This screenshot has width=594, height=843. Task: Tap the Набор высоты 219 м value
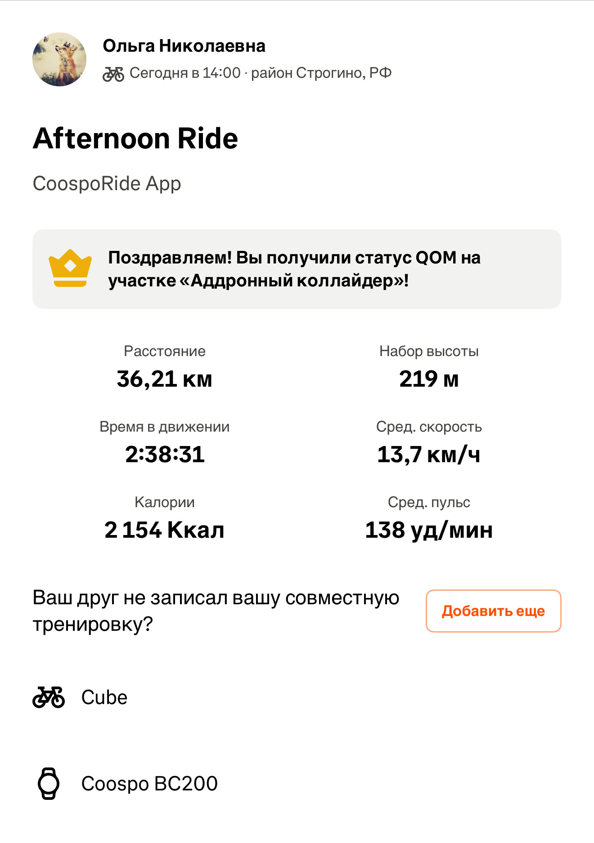[429, 379]
